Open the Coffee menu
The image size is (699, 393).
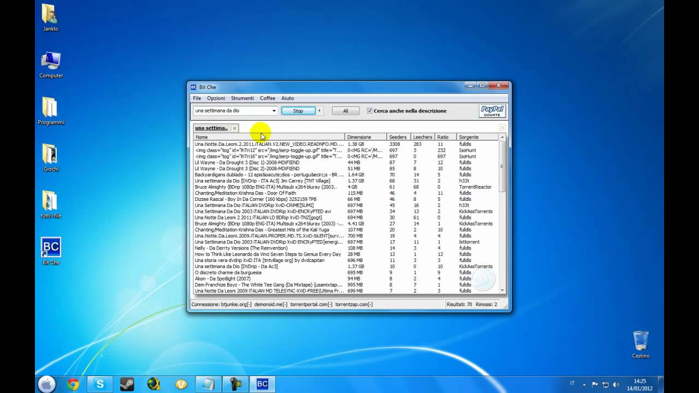268,98
